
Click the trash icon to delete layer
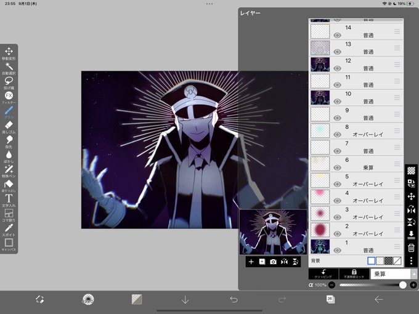coord(411,248)
